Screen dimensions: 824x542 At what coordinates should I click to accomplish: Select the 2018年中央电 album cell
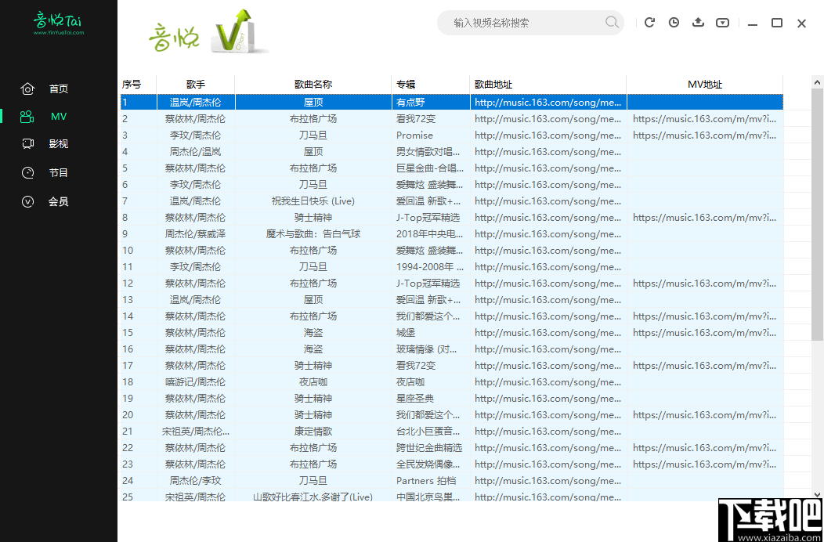pos(431,234)
